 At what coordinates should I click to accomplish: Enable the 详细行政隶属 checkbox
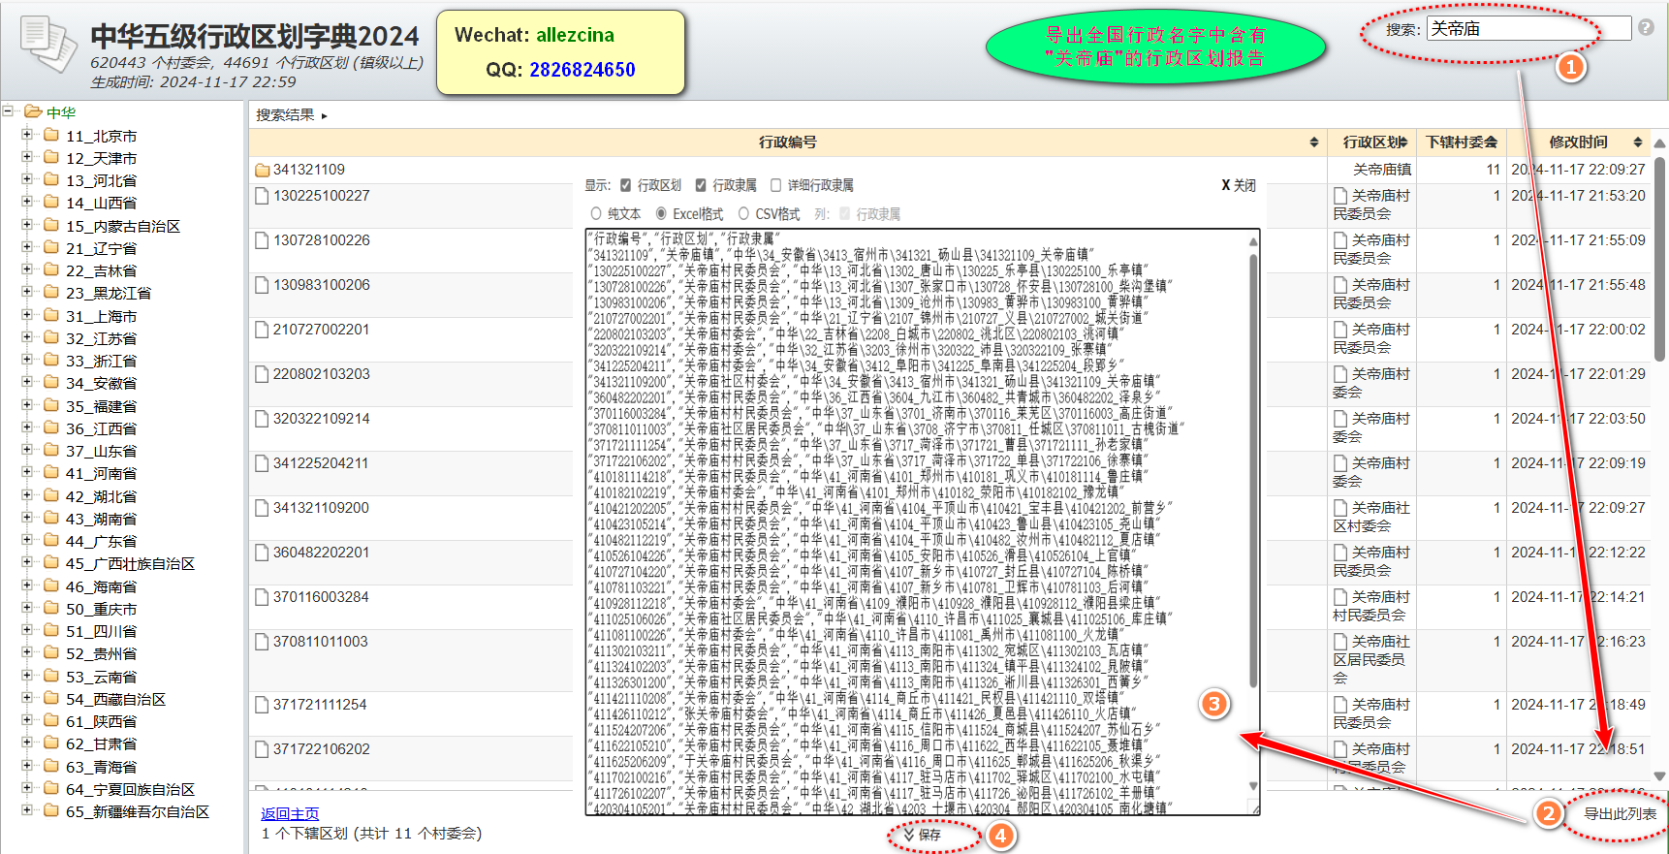pyautogui.click(x=775, y=185)
